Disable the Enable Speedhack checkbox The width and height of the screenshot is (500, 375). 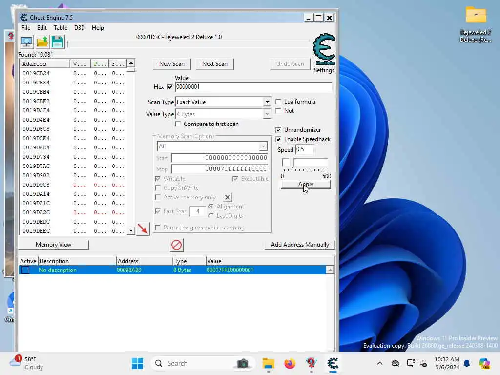(278, 139)
